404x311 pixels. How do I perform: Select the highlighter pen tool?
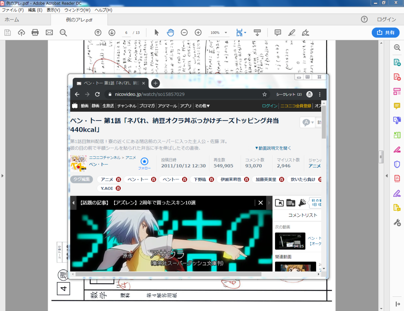[292, 33]
